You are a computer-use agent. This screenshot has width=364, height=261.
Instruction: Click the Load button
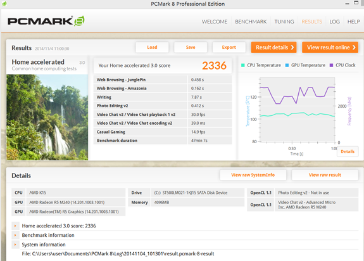[x=152, y=48]
